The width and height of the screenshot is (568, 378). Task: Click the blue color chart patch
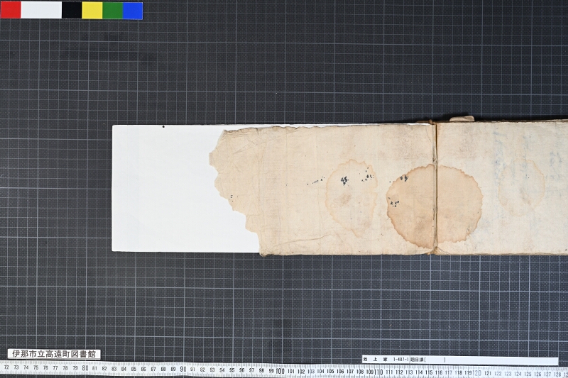[x=133, y=10]
